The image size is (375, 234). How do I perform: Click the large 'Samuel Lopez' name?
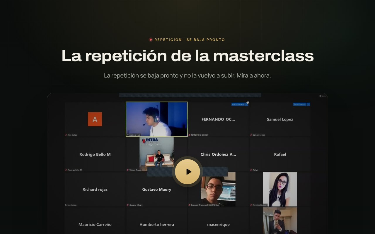click(280, 119)
